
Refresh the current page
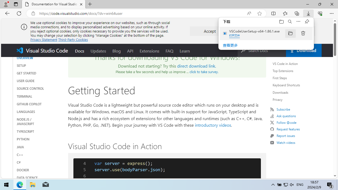click(x=19, y=13)
